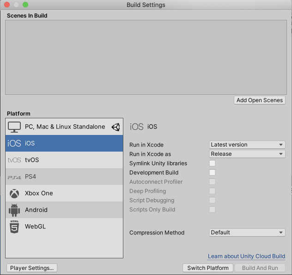This screenshot has width=292, height=275.
Task: Click the PS4 logo icon
Action: [14, 177]
